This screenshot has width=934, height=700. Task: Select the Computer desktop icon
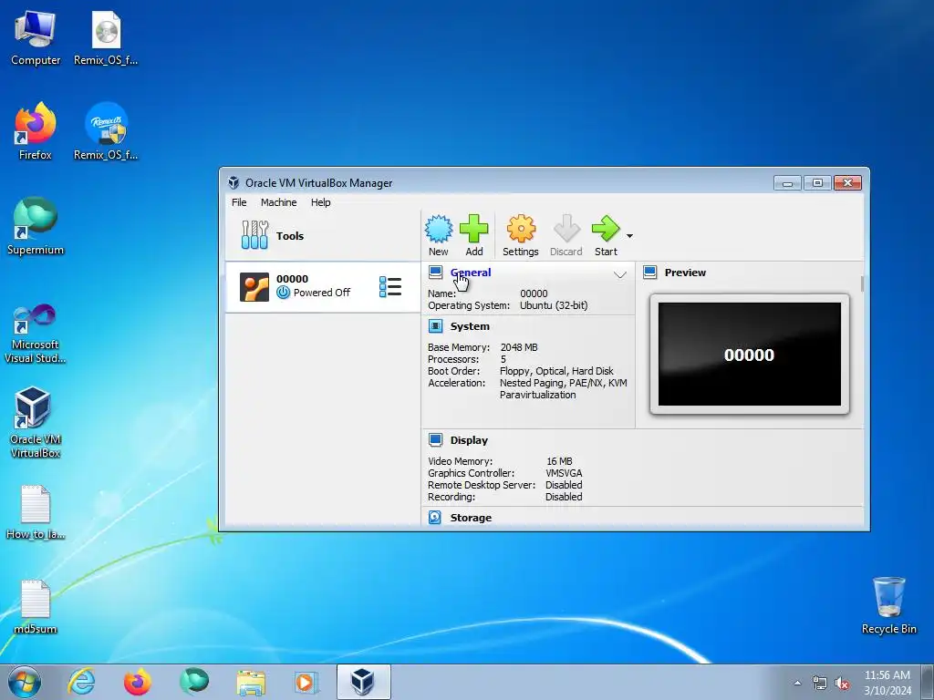(x=36, y=39)
